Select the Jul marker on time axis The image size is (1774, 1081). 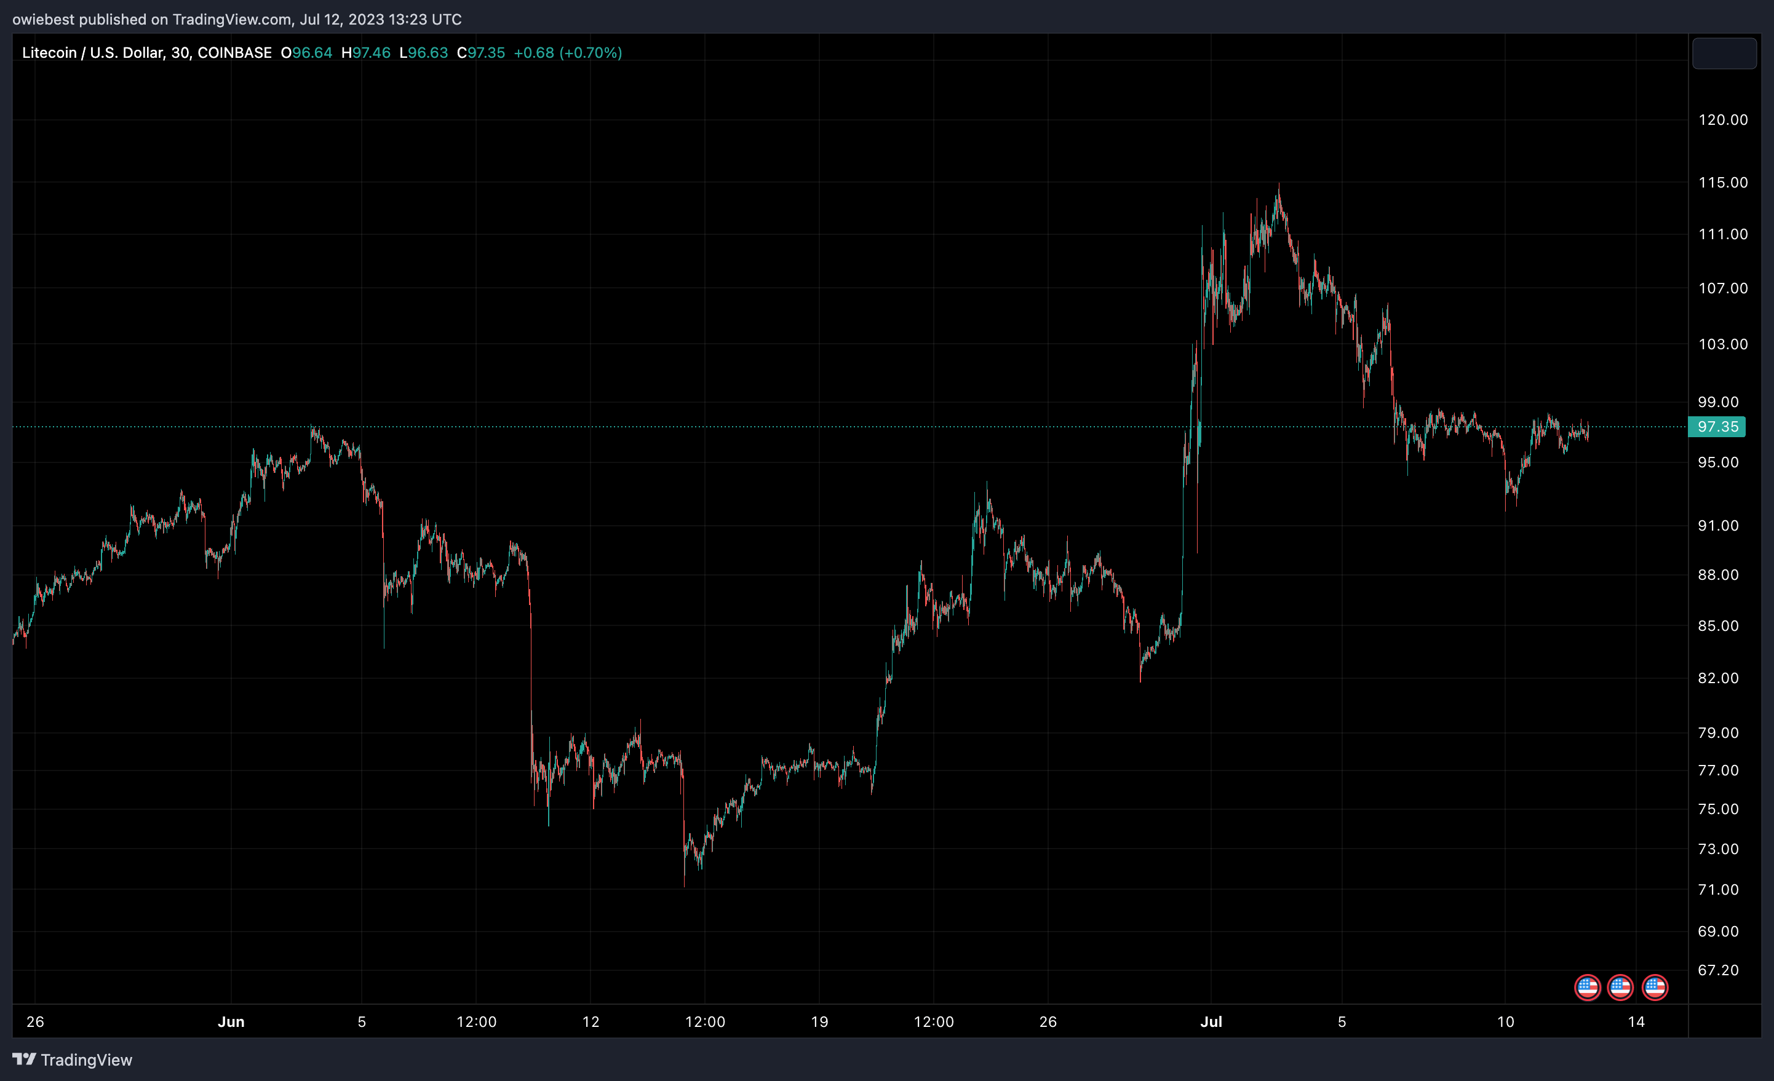(1211, 1021)
